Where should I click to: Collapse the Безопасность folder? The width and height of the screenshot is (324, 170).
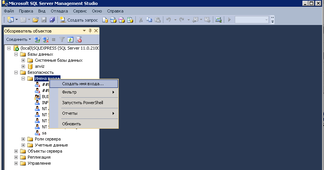click(x=16, y=72)
